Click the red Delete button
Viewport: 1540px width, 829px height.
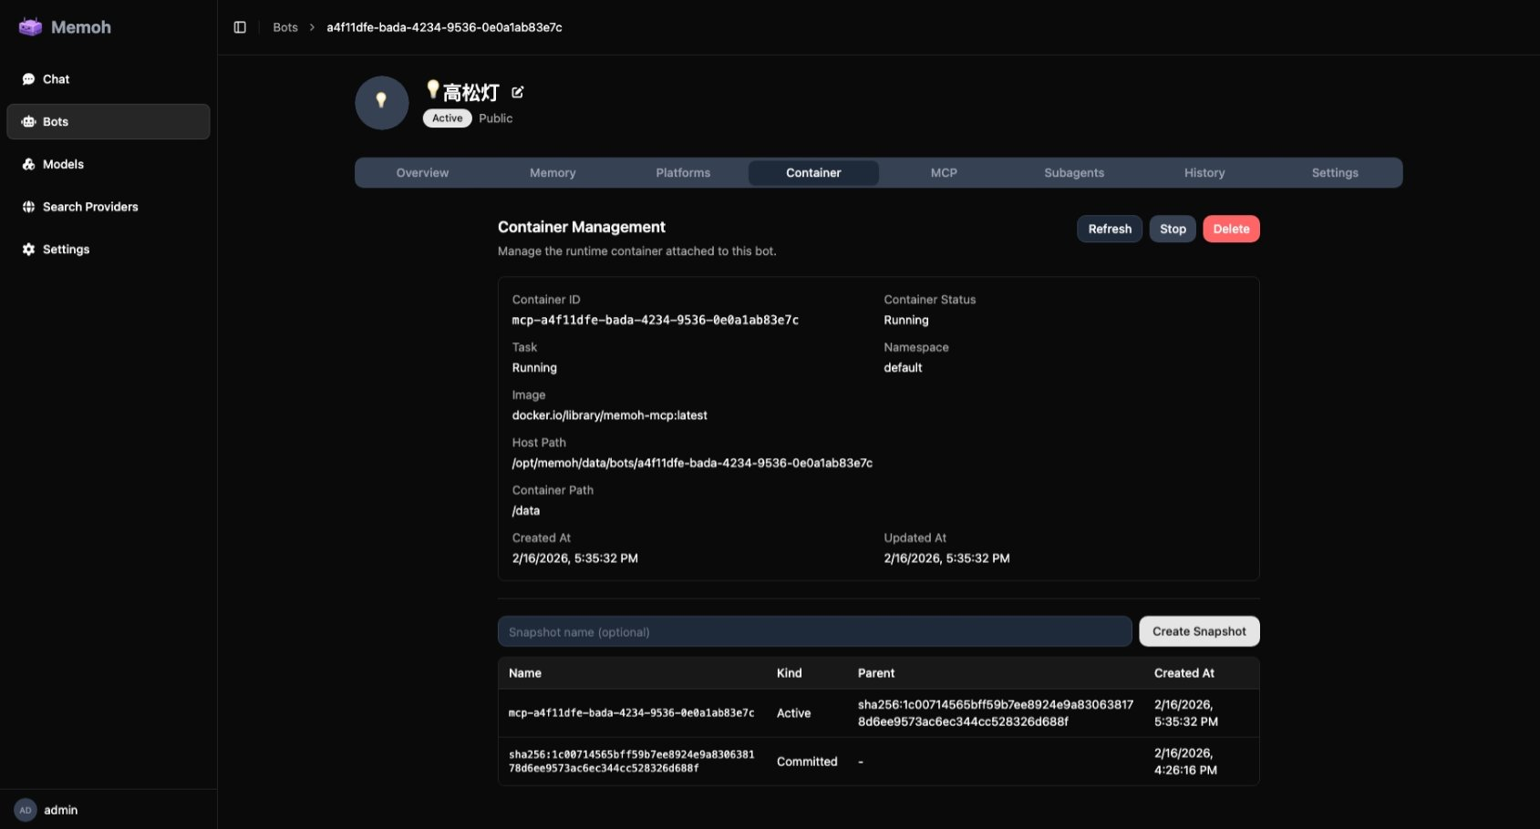[1231, 230]
